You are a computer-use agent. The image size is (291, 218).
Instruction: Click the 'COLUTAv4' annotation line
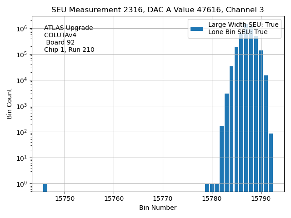tap(60, 35)
